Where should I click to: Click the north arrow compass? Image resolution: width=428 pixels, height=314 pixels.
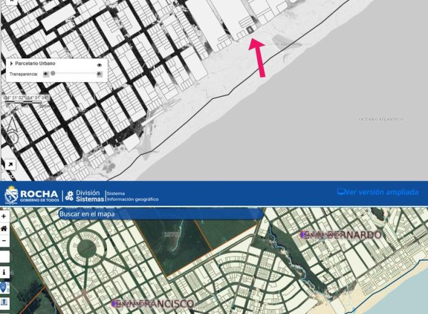pos(12,131)
